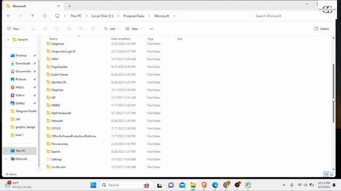
Task: Select the SmsRouter folder
Action: click(x=58, y=167)
